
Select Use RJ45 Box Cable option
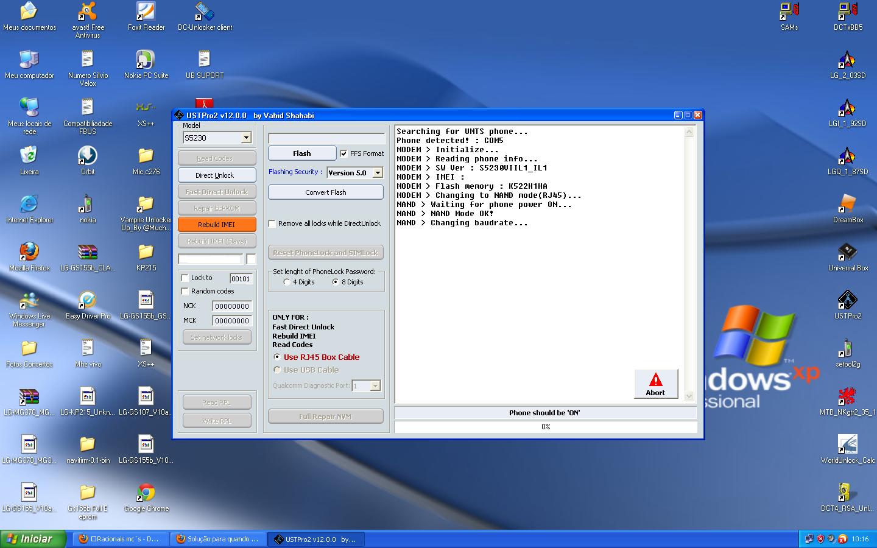(x=277, y=357)
